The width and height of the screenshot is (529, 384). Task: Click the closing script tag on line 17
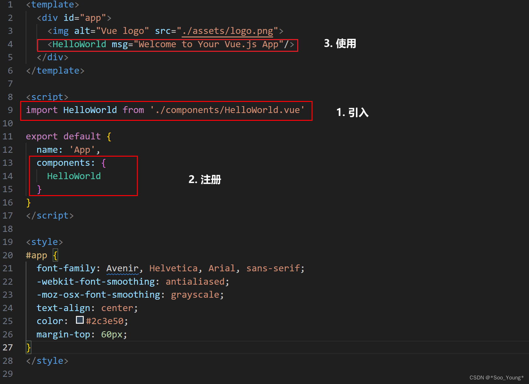click(x=50, y=216)
